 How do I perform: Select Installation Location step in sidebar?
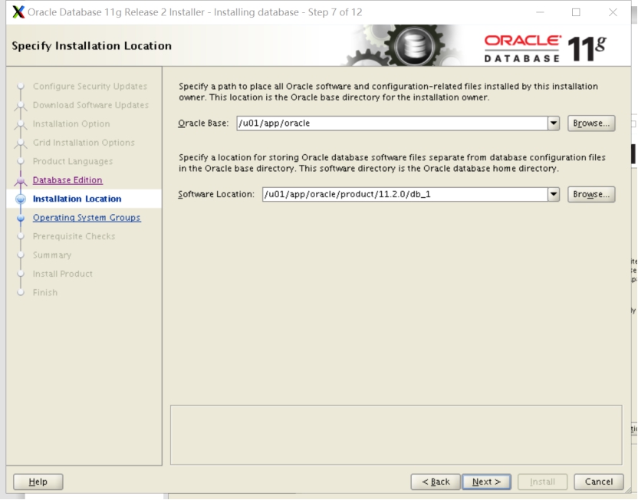(77, 199)
